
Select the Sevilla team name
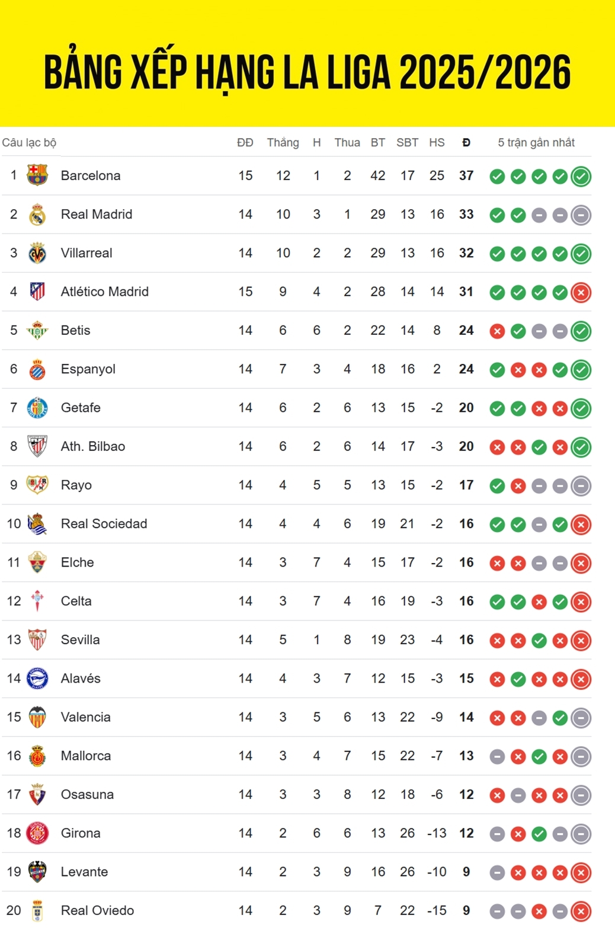click(80, 639)
